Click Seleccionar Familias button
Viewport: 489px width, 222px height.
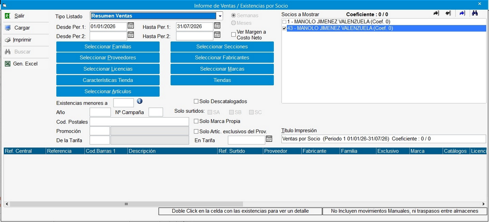pyautogui.click(x=108, y=47)
